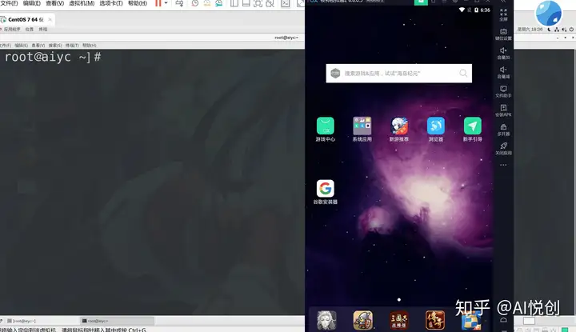The width and height of the screenshot is (576, 332).
Task: Click 音量加 volume up in emulator sidebar
Action: click(504, 54)
